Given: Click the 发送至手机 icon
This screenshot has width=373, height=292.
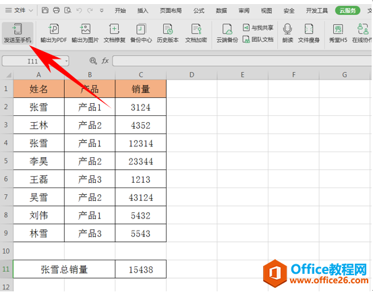Looking at the screenshot, I should (18, 29).
